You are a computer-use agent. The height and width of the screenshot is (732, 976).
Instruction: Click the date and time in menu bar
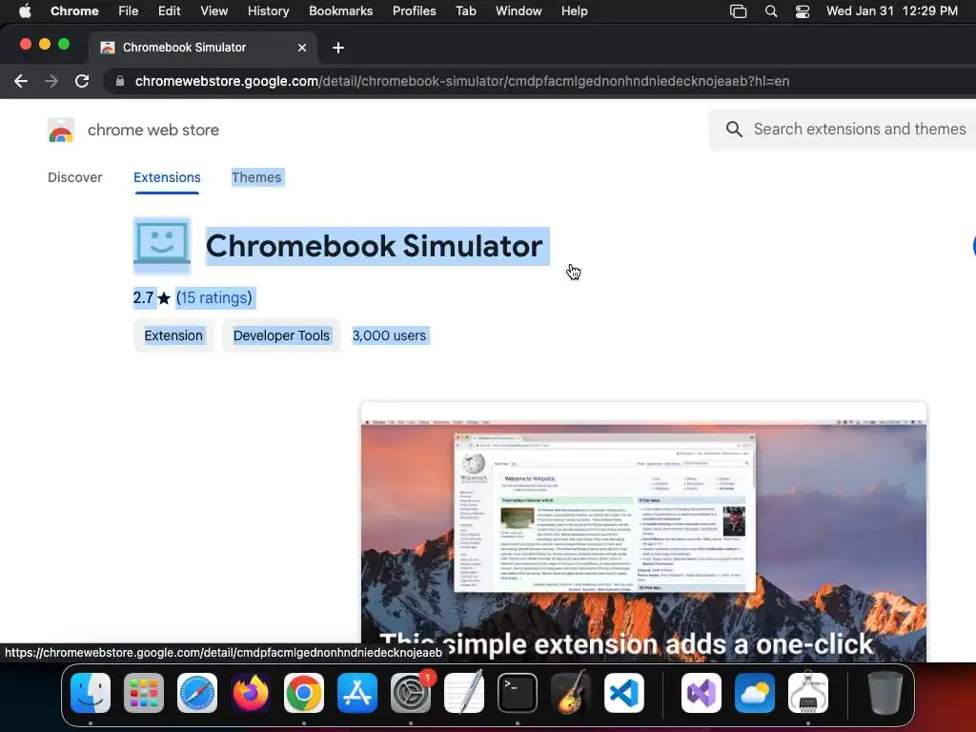tap(891, 11)
